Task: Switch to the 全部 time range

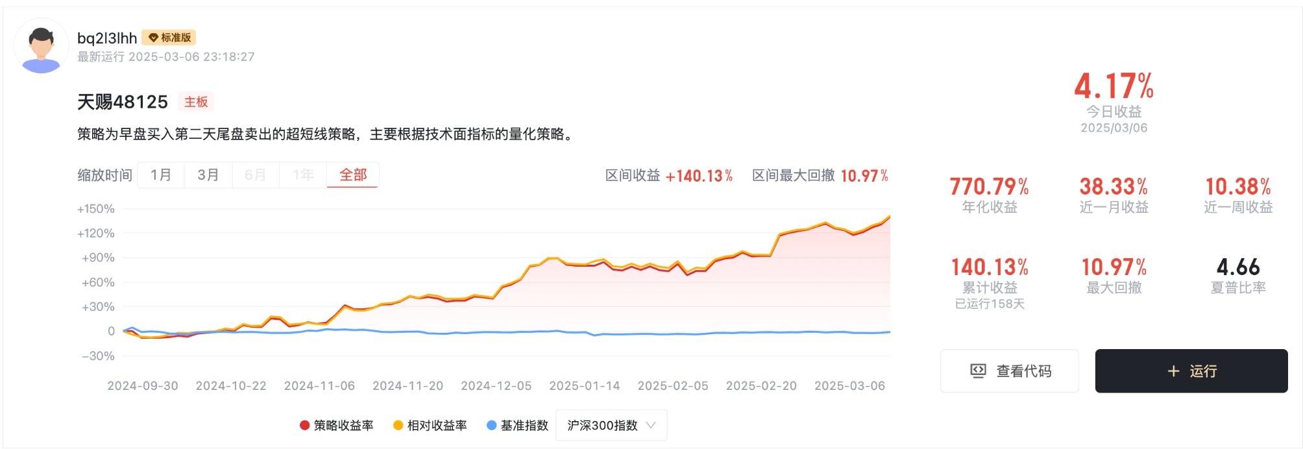Action: click(x=353, y=175)
